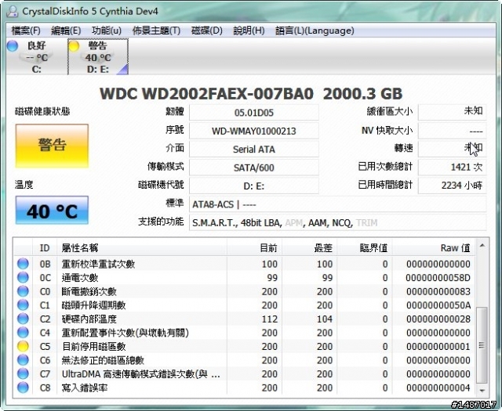Click raw value 000000000004

coord(438,388)
